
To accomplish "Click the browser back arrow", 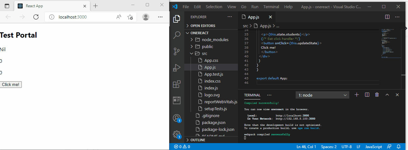I will tap(8, 17).
